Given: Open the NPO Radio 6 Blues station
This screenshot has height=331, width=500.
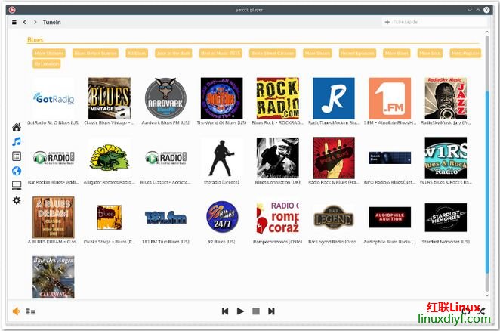Looking at the screenshot, I should pyautogui.click(x=390, y=158).
